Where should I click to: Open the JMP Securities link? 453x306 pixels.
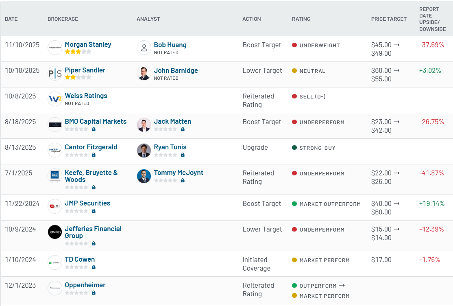(x=87, y=203)
